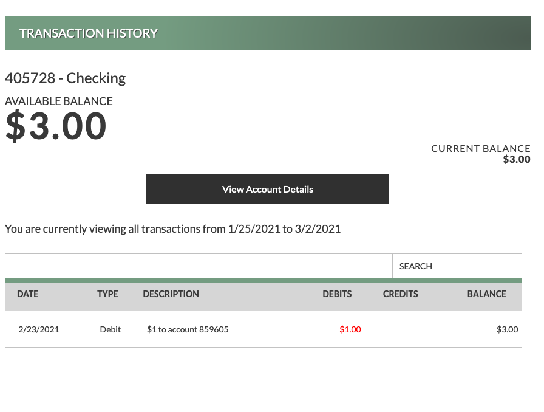Image resolution: width=544 pixels, height=412 pixels.
Task: Select the '405728 - Checking' account title
Action: tap(65, 78)
